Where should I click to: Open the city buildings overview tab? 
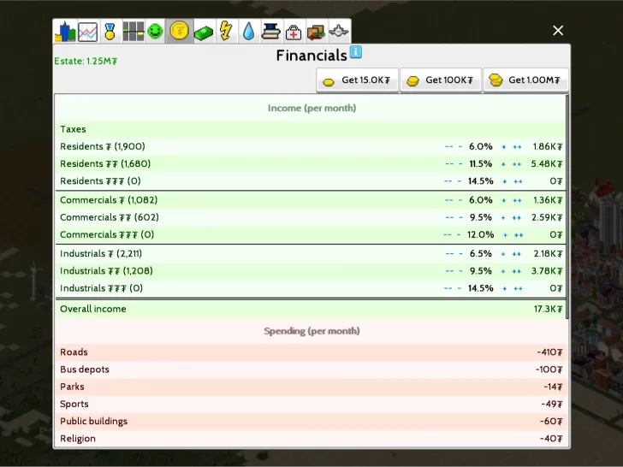(65, 32)
